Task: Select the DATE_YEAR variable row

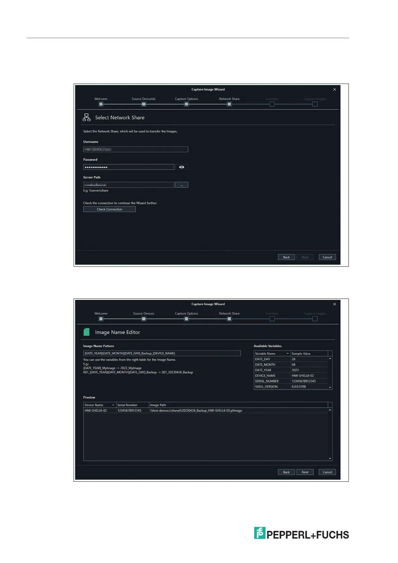Action: click(x=291, y=370)
